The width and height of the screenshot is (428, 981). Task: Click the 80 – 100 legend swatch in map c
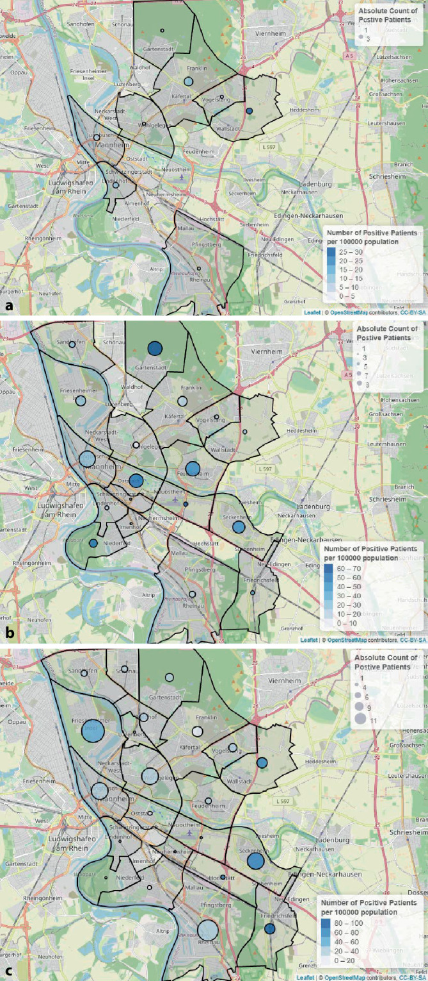coord(325,923)
